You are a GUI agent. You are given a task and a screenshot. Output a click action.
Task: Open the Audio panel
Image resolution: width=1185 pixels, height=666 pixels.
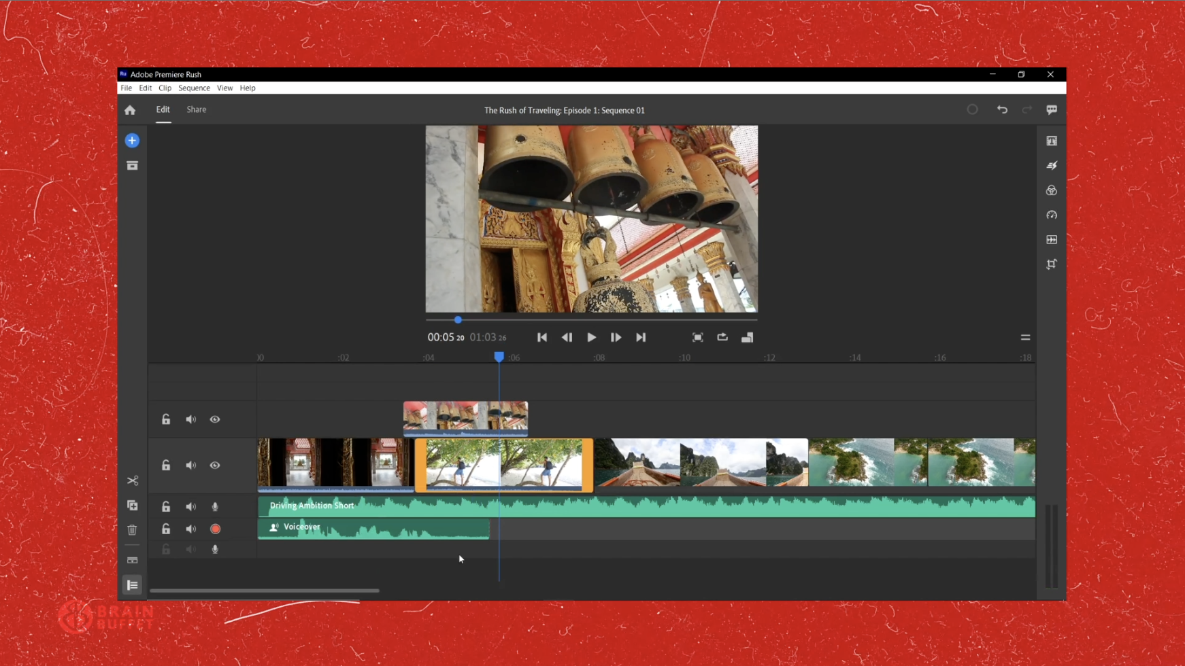click(1052, 239)
